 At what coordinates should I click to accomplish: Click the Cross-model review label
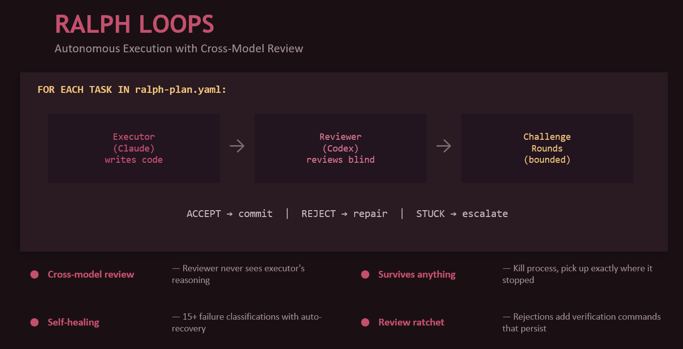(x=91, y=275)
